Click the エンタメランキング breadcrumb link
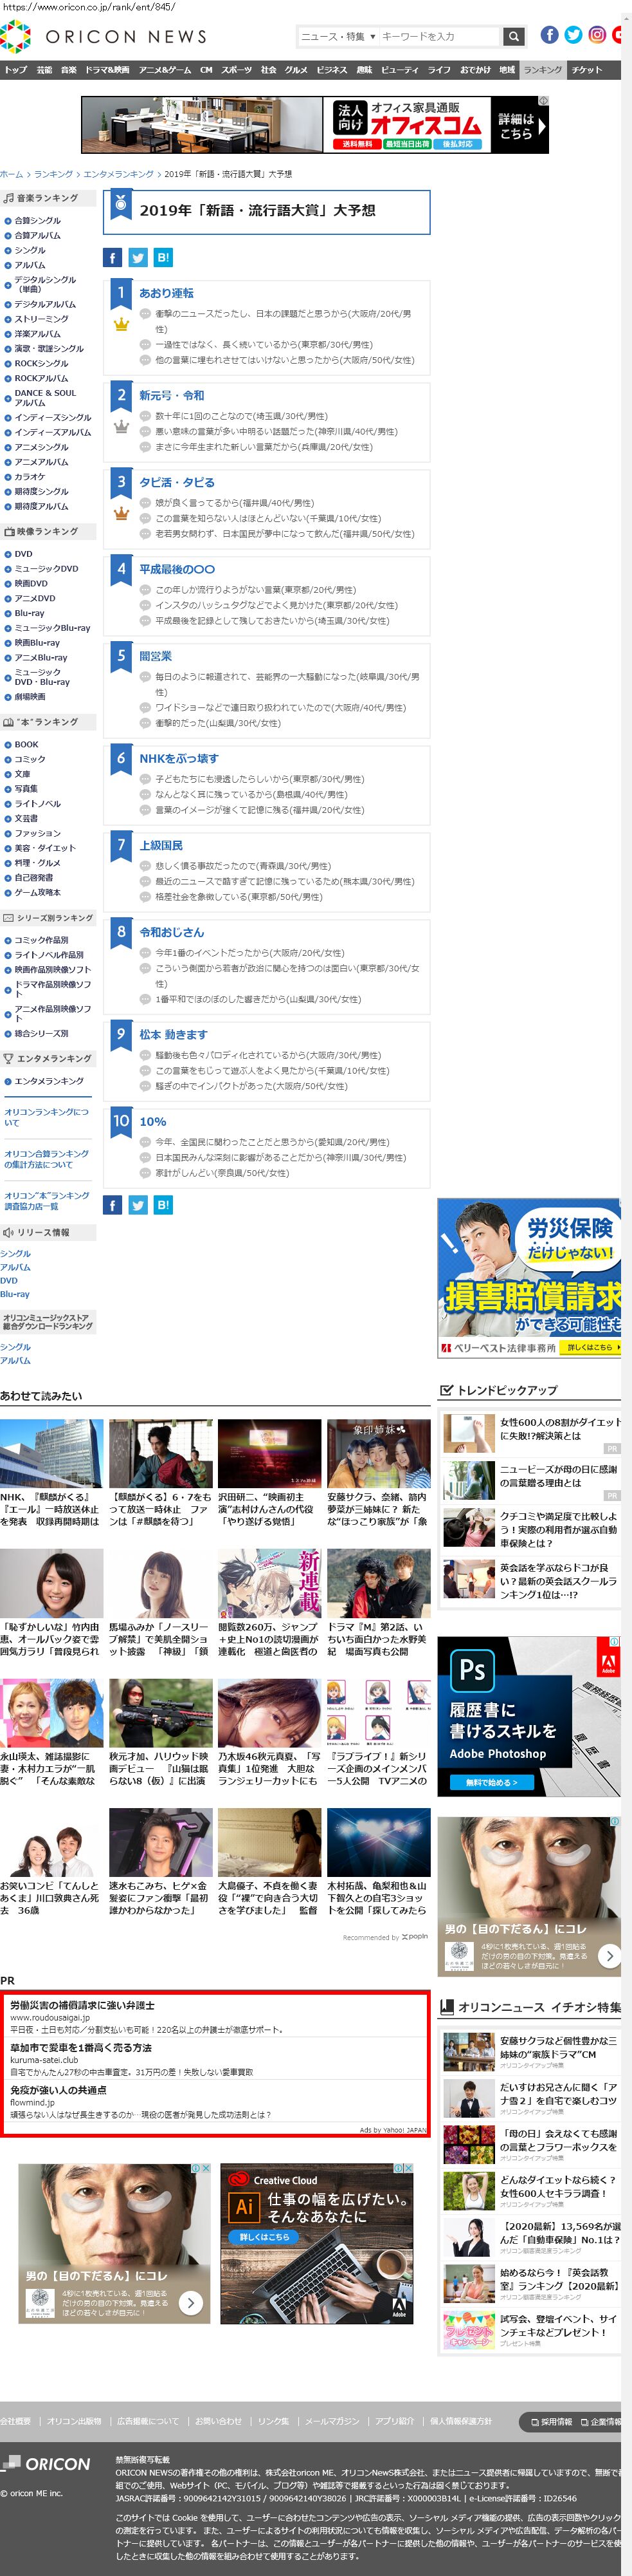The height and width of the screenshot is (2576, 632). click(118, 174)
